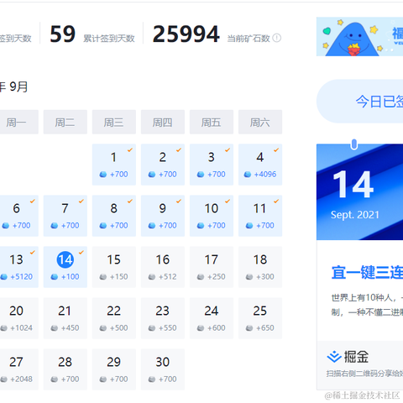Select day 25 cell with +650

260,318
